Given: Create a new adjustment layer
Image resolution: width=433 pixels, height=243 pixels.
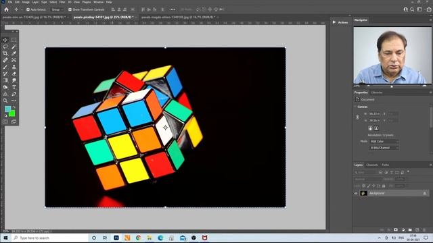Looking at the screenshot, I should point(403,230).
